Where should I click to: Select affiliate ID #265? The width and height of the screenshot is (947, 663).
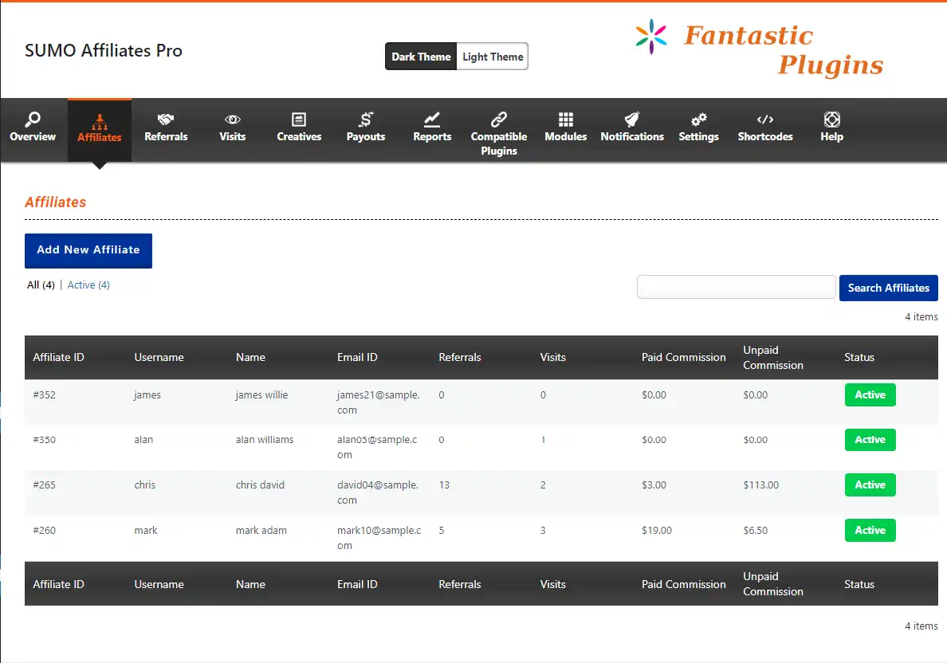44,484
